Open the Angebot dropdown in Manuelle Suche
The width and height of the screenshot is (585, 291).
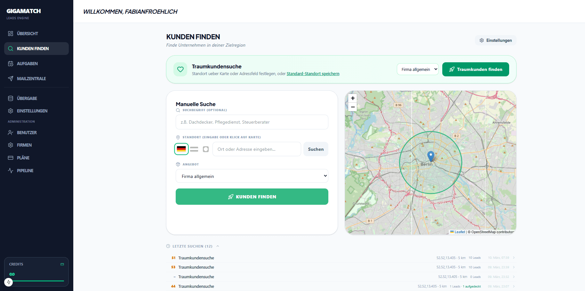pyautogui.click(x=252, y=176)
